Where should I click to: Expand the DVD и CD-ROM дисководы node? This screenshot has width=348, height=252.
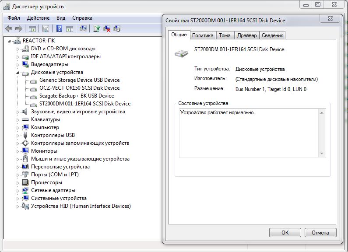click(18, 49)
